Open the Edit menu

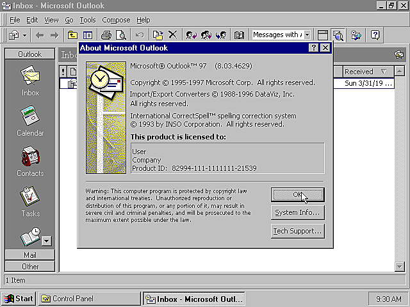[x=32, y=20]
